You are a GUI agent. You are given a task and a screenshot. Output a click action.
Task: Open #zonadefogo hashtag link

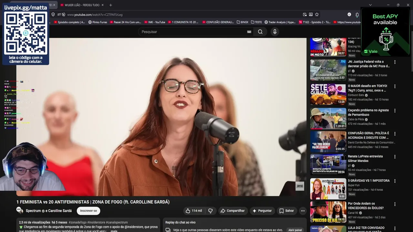coord(77,222)
